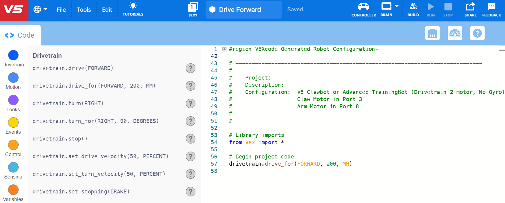Viewport: 505px width, 203px height.
Task: Switch to the Code tab
Action: pos(20,35)
